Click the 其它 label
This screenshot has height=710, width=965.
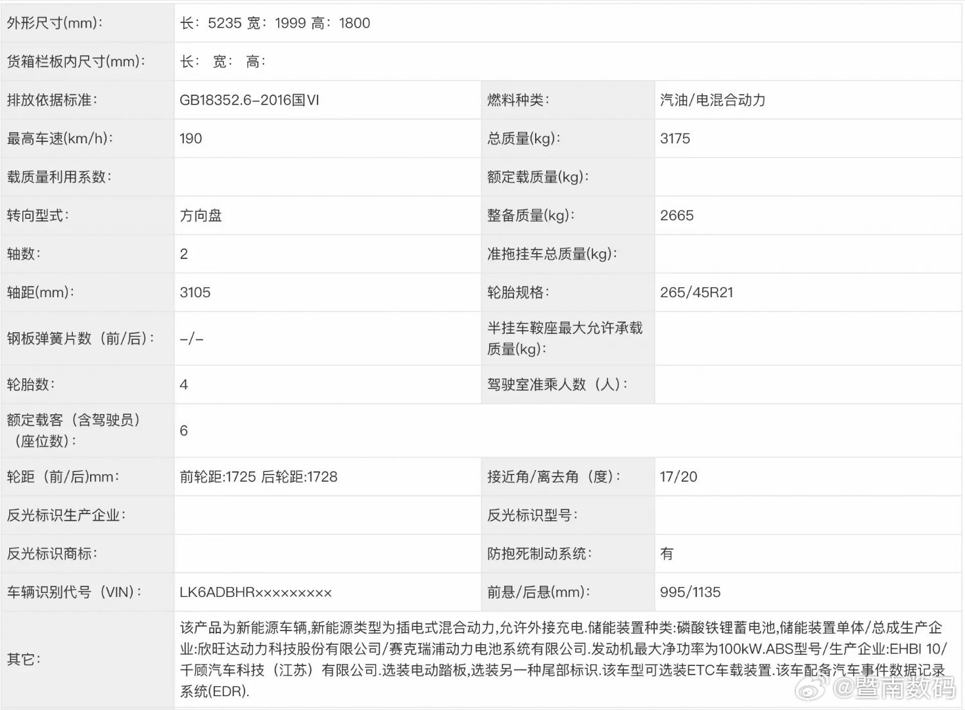point(24,659)
